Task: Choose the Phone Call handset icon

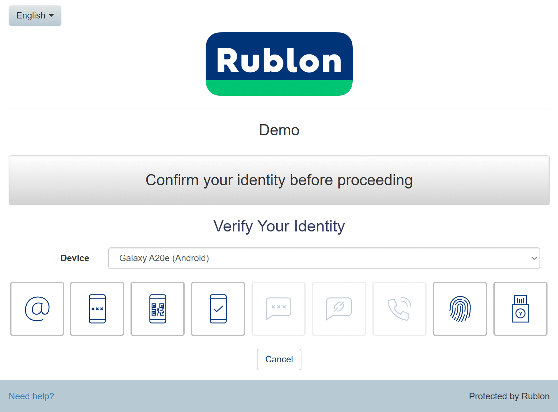Action: [399, 309]
